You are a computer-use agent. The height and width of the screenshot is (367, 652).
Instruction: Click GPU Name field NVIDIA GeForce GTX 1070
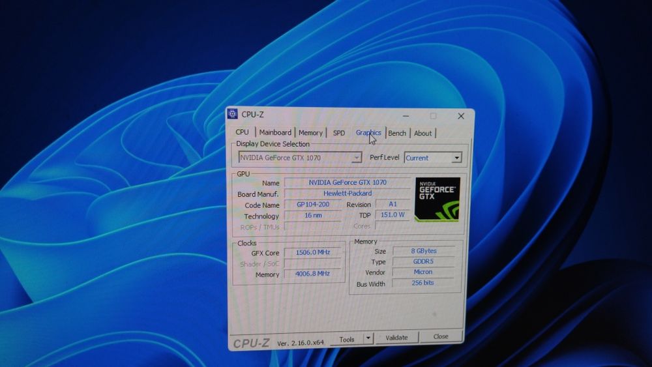pos(348,183)
